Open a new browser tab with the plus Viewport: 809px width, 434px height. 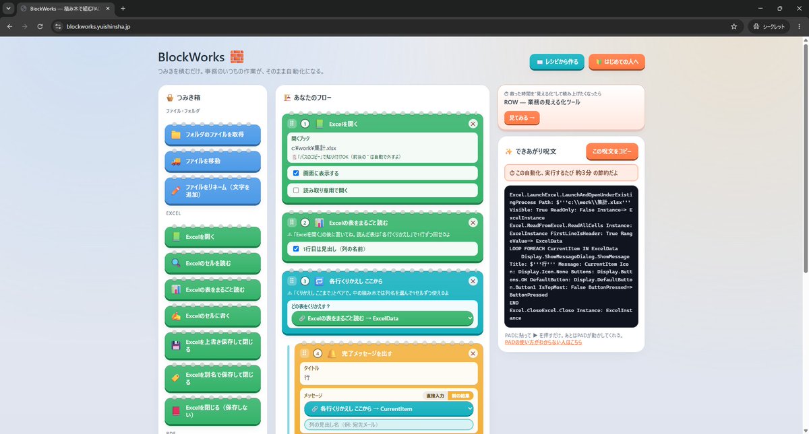(123, 8)
